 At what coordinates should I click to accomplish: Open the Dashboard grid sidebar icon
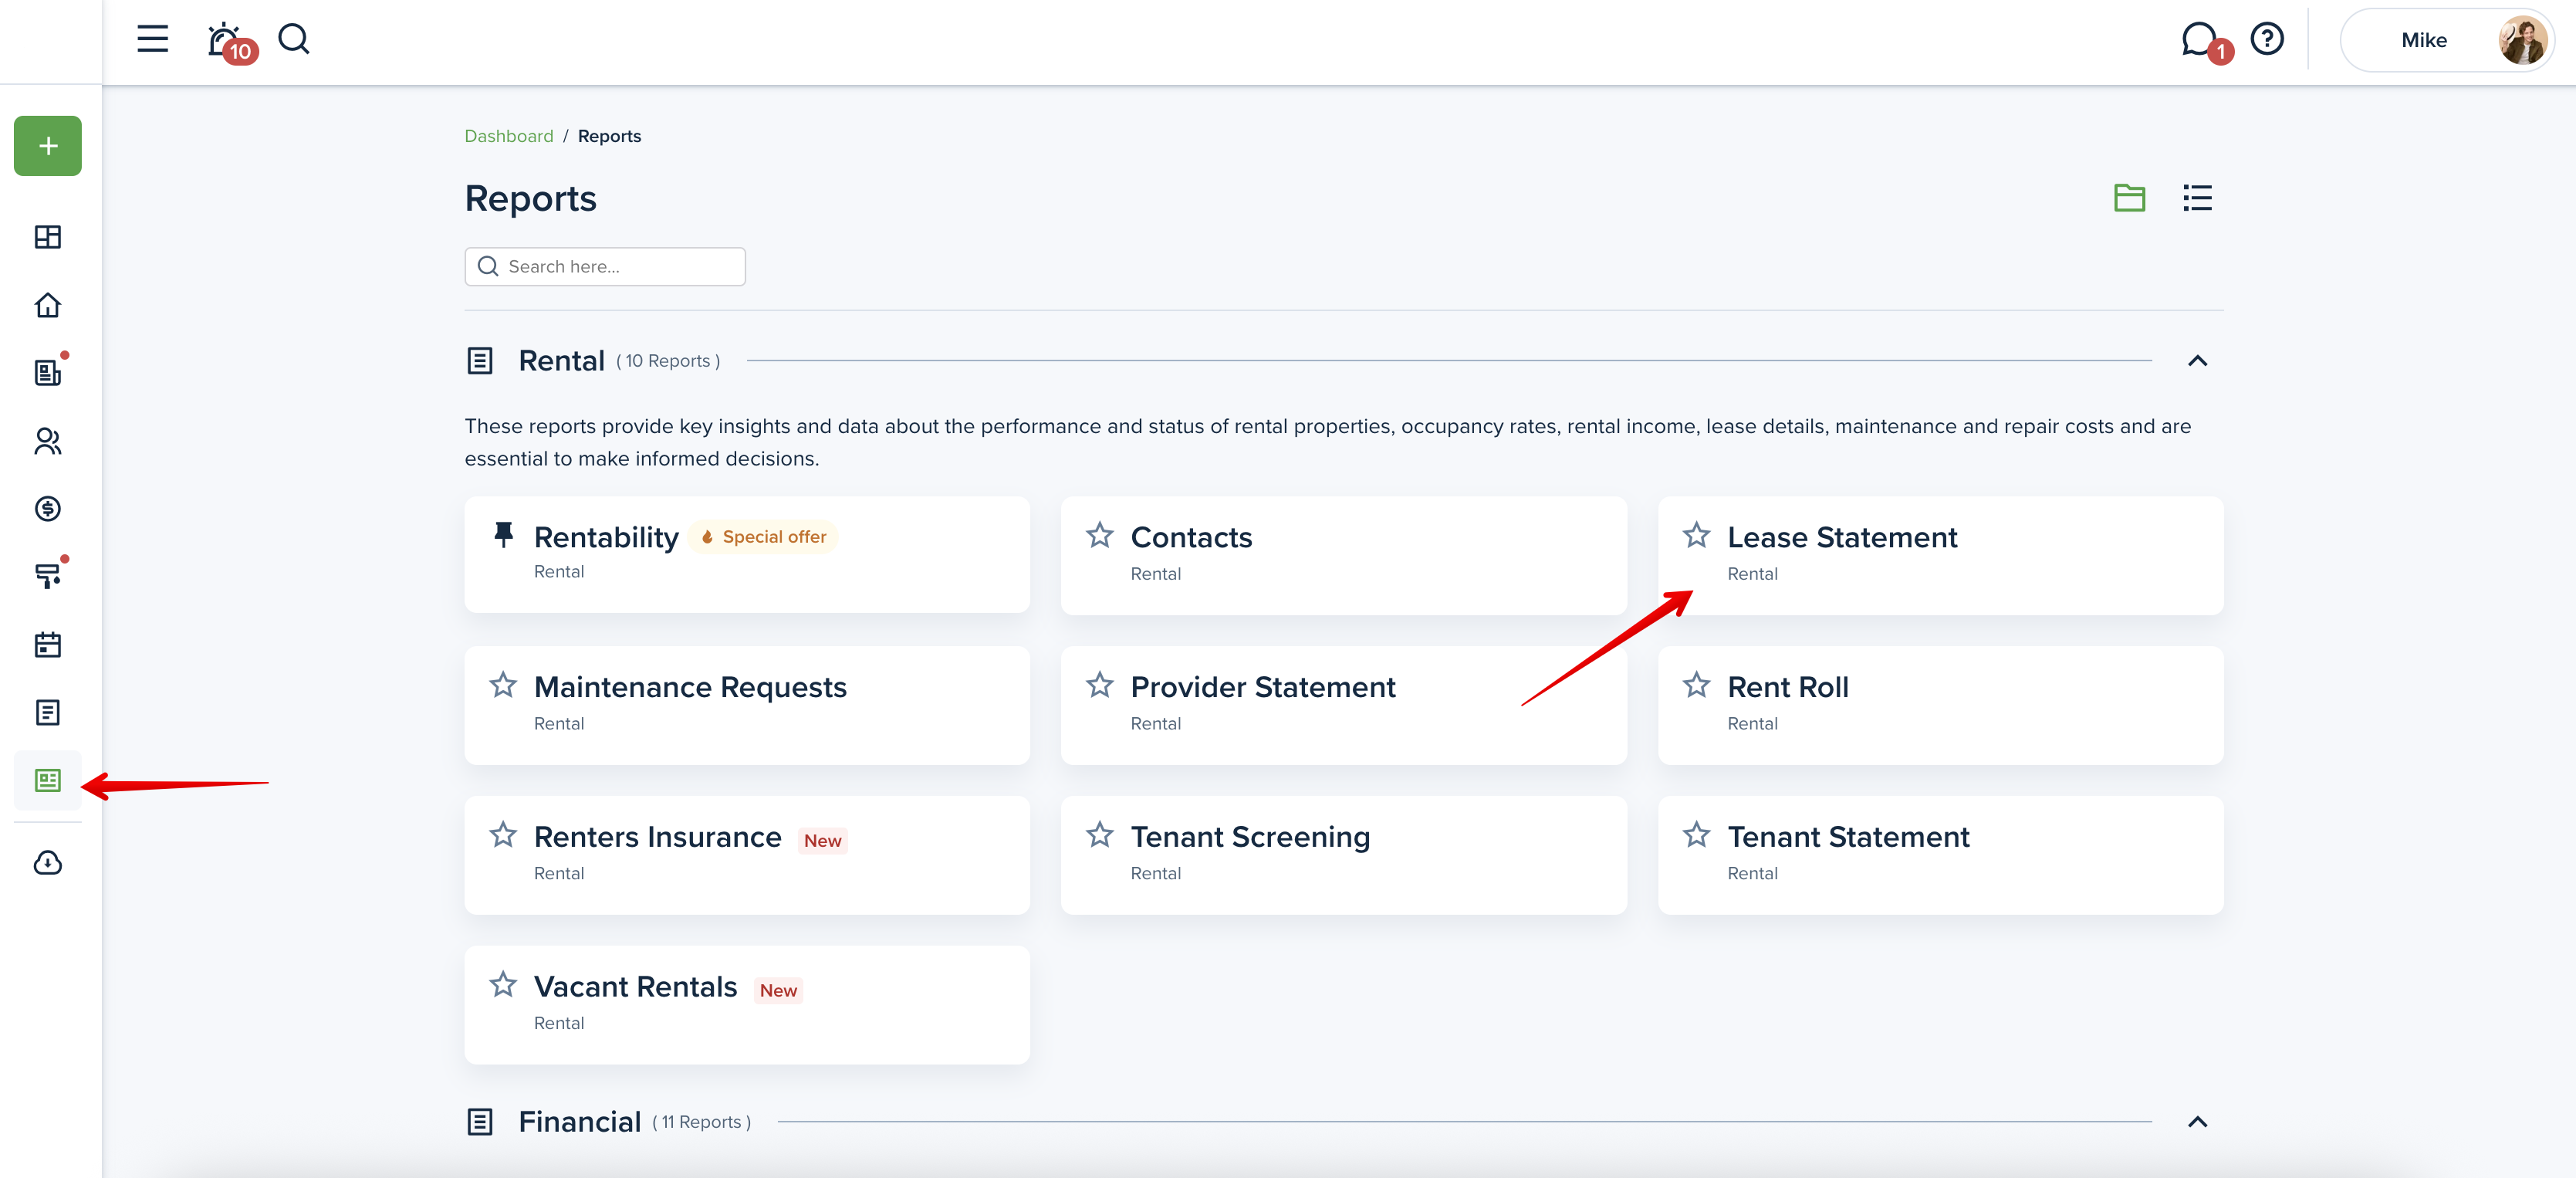[48, 237]
